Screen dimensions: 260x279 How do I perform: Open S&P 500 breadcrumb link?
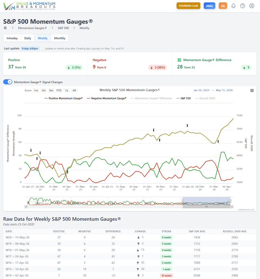click(63, 28)
